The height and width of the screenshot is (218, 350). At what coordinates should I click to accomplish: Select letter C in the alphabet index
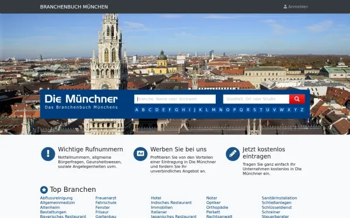pos(150,110)
